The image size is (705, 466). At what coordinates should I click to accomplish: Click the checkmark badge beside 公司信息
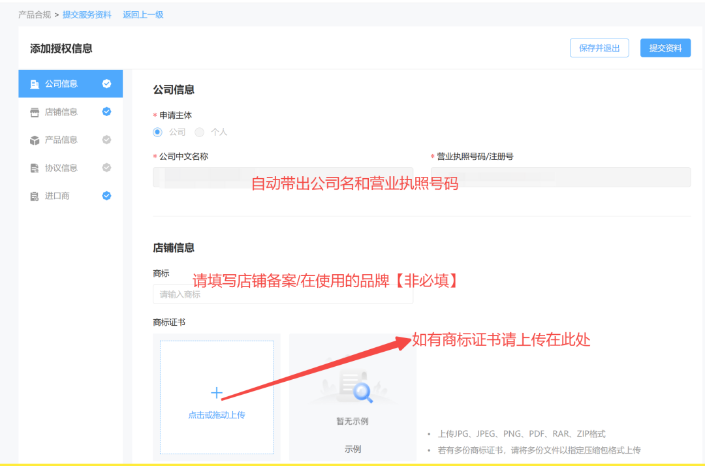coord(106,84)
